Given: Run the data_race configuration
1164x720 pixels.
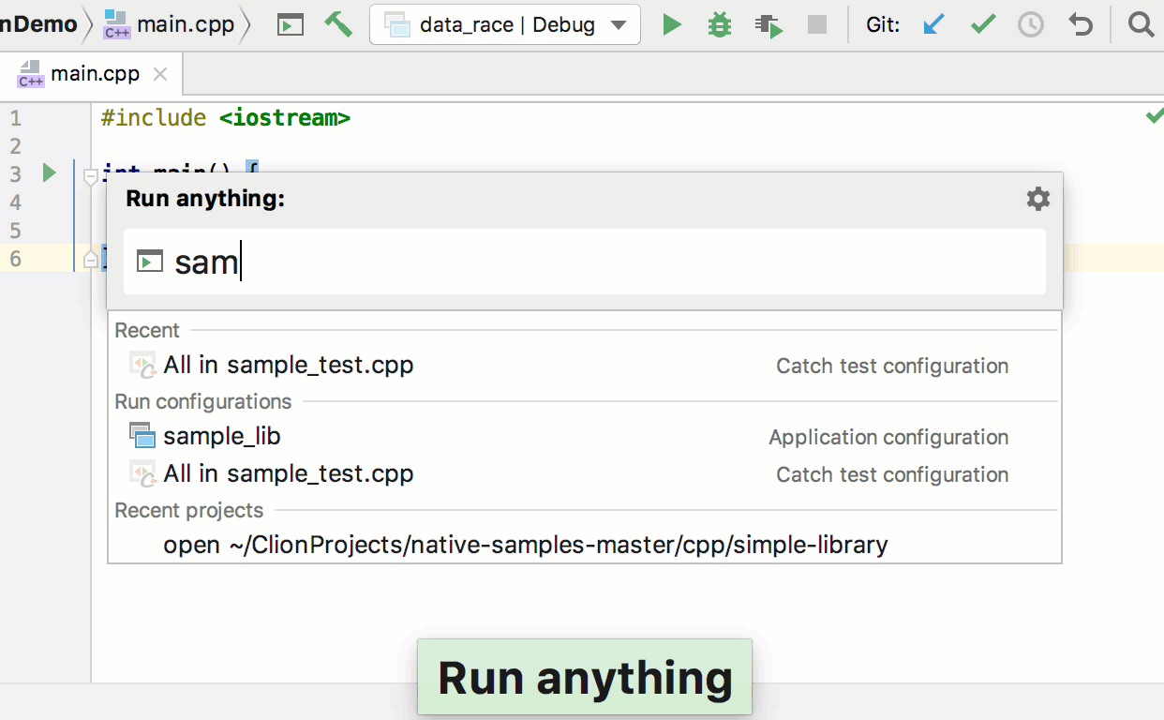Looking at the screenshot, I should 671,24.
